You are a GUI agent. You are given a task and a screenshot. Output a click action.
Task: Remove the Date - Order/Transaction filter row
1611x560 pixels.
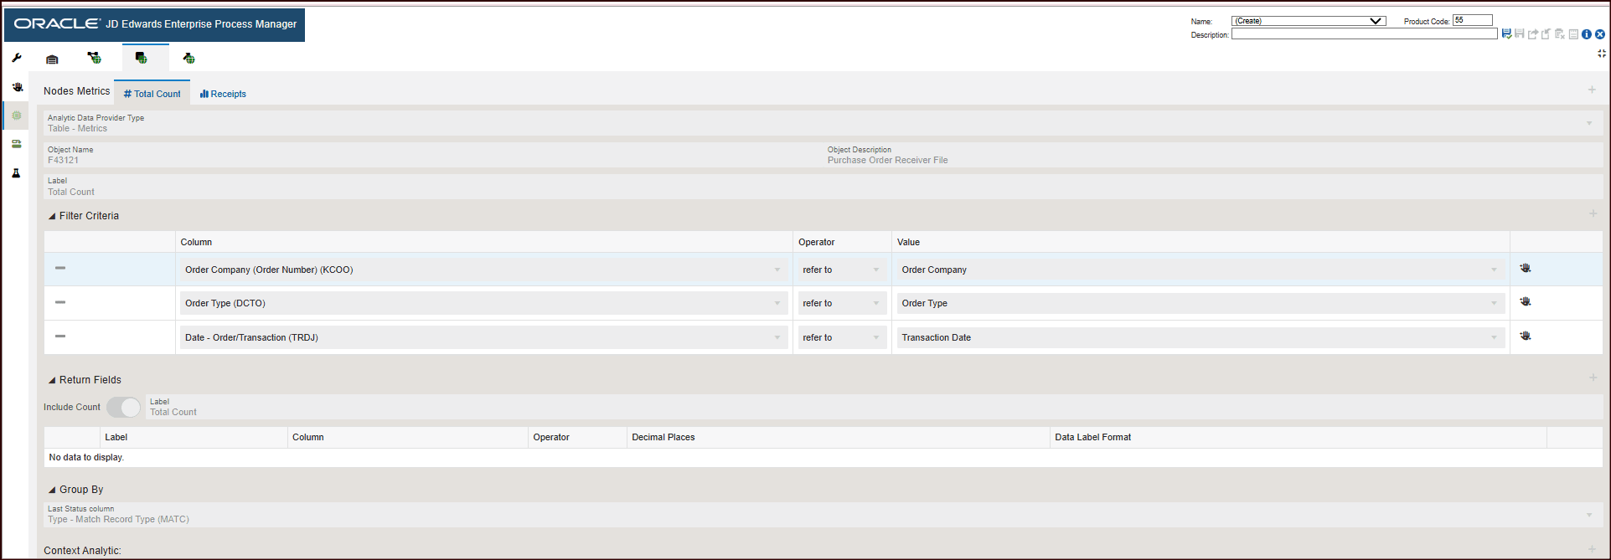[60, 336]
